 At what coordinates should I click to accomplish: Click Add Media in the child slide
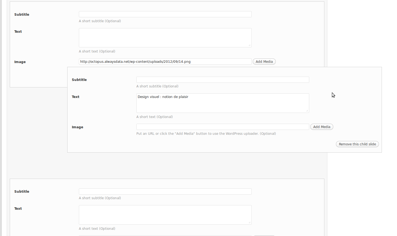click(x=321, y=127)
